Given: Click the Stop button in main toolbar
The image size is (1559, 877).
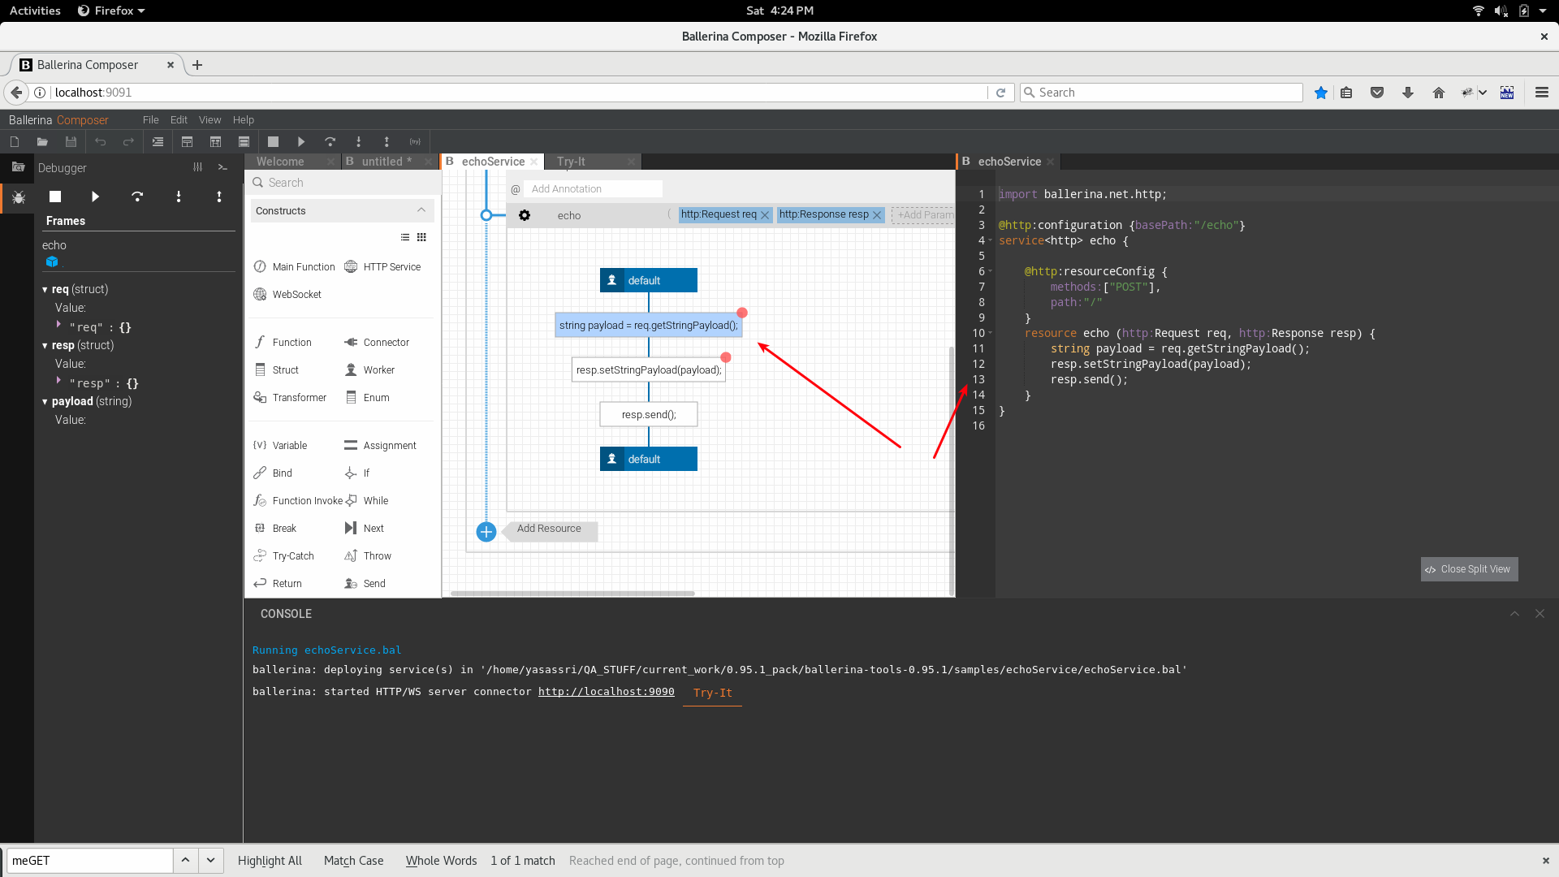Looking at the screenshot, I should (274, 141).
